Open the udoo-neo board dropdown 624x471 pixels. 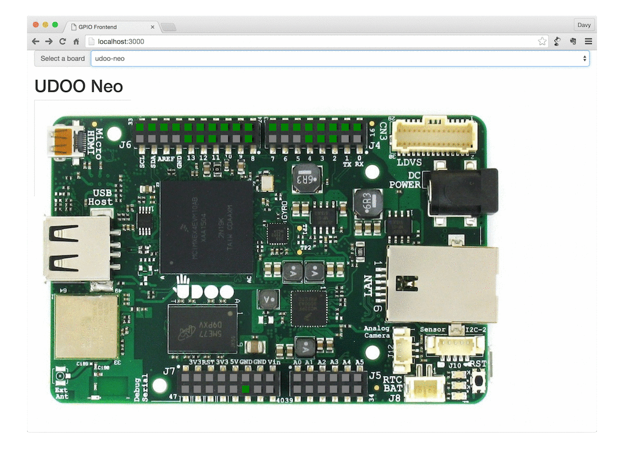pyautogui.click(x=340, y=58)
